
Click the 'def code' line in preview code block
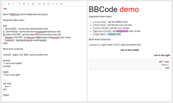point(164,62)
